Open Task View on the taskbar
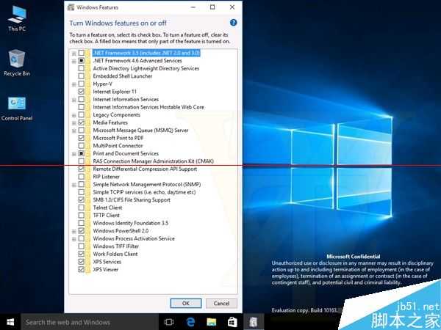This screenshot has width=441, height=330. (169, 322)
